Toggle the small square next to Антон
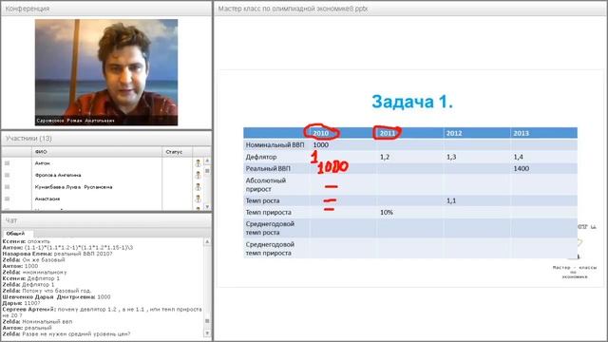 (7, 163)
